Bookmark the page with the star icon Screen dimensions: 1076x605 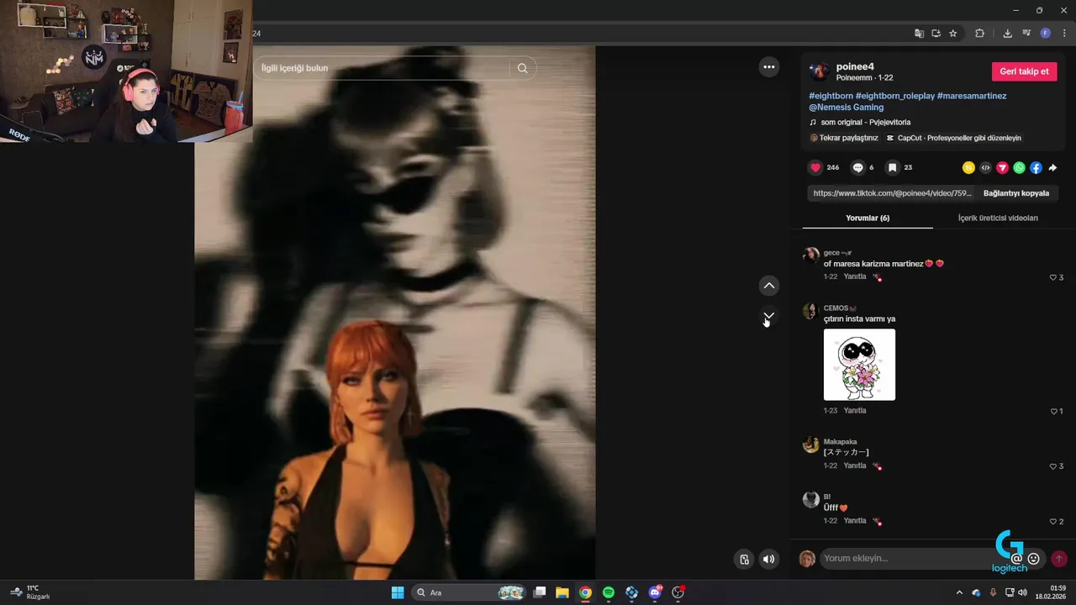(952, 34)
